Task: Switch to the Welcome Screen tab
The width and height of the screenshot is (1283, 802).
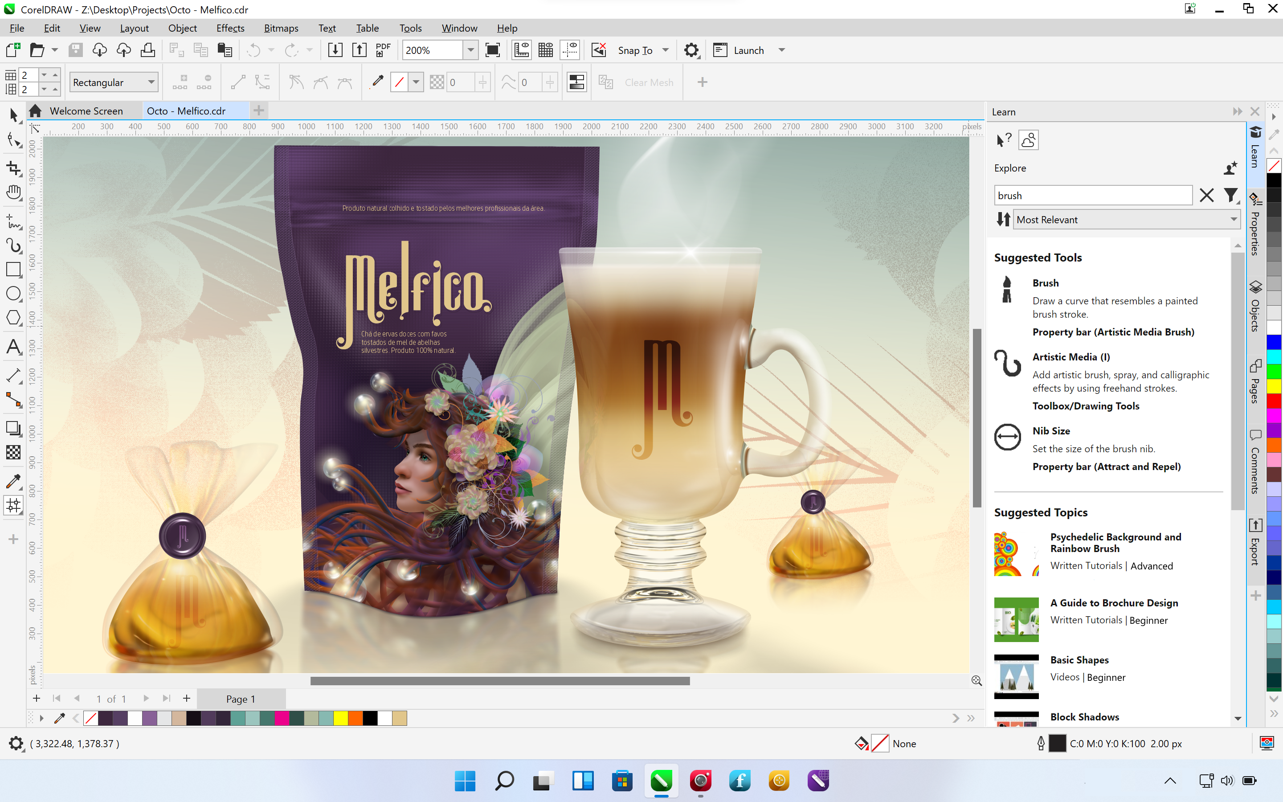Action: coord(87,110)
